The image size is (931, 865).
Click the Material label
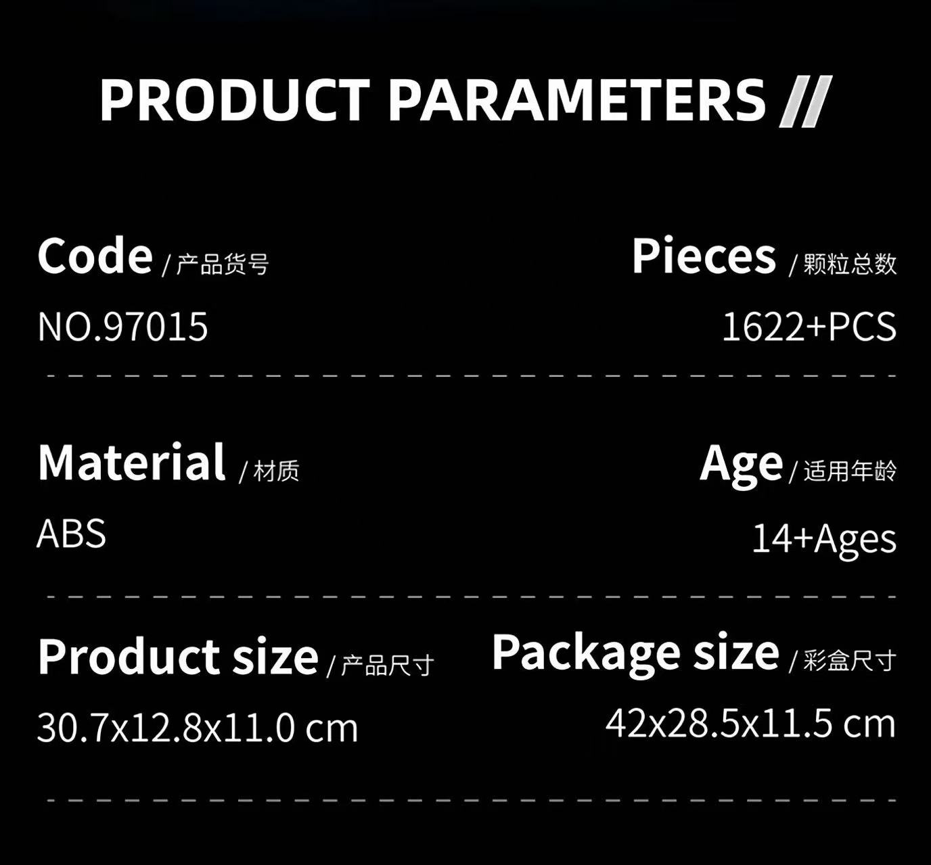coord(131,463)
